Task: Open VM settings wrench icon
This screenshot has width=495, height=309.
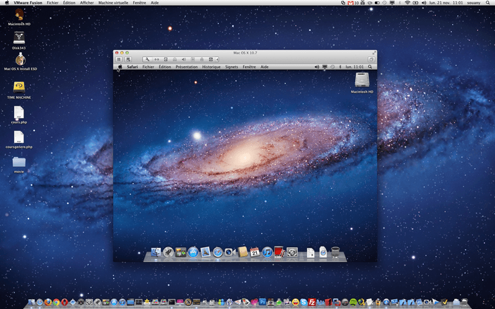Action: pos(147,59)
